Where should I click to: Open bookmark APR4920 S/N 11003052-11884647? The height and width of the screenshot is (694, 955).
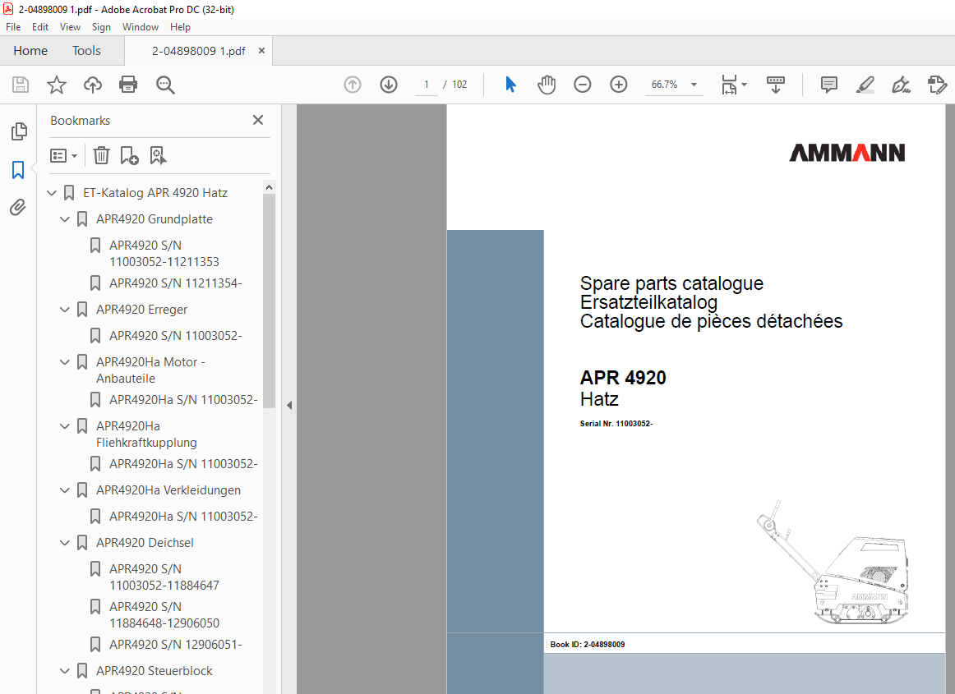(x=164, y=577)
